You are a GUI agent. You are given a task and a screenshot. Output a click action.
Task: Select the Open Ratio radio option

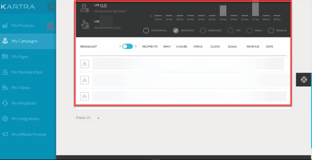point(203,31)
